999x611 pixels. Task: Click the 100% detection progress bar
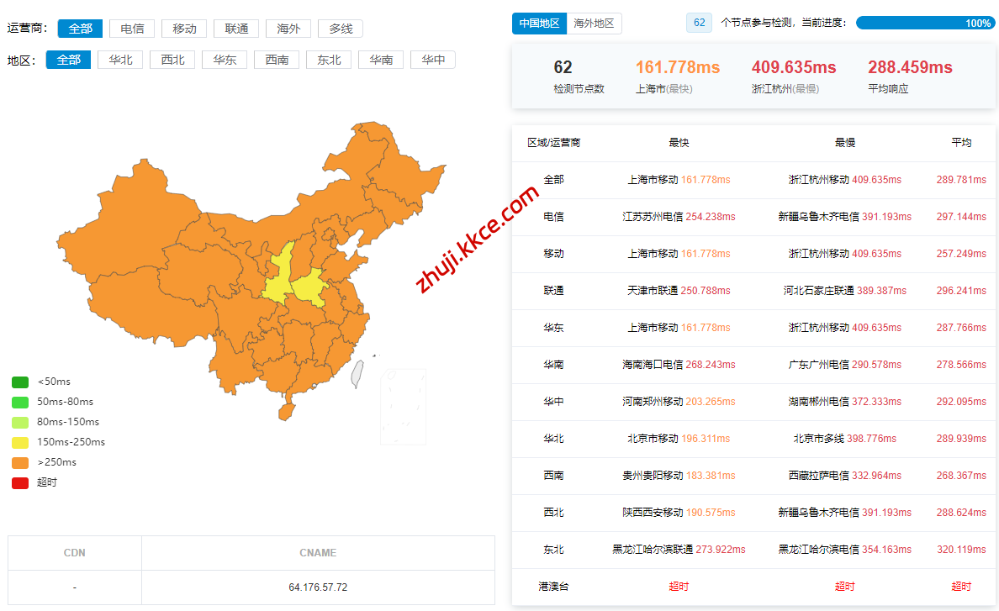pyautogui.click(x=924, y=24)
